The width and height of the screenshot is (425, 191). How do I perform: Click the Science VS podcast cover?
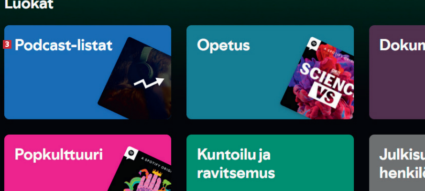pos(317,78)
